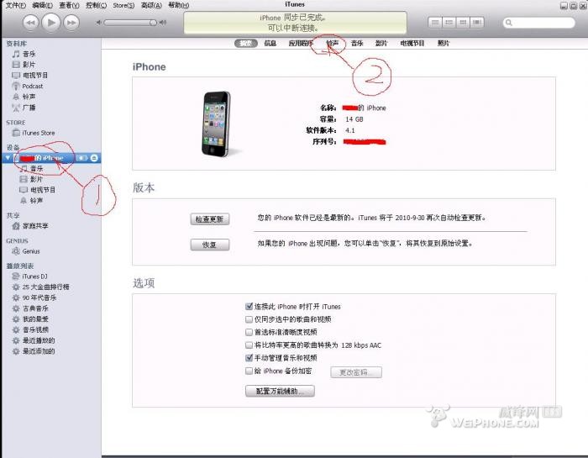588x458 pixels.
Task: Switch to Cover Flow view button
Action: click(477, 23)
